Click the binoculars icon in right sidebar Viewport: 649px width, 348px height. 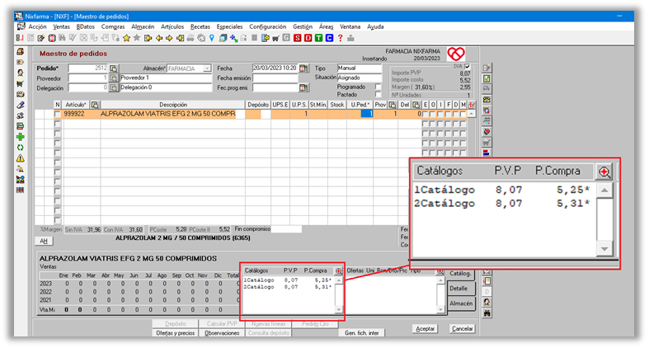pos(487,313)
